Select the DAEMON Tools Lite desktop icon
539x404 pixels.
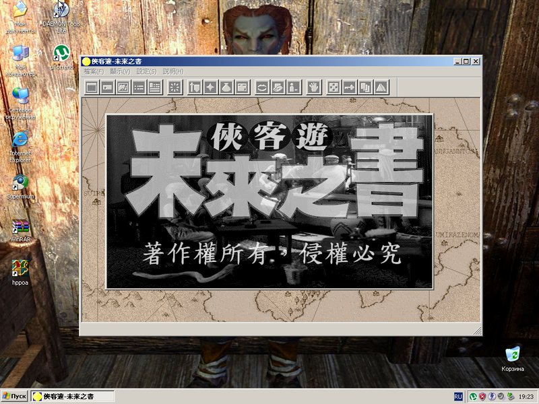tap(61, 18)
